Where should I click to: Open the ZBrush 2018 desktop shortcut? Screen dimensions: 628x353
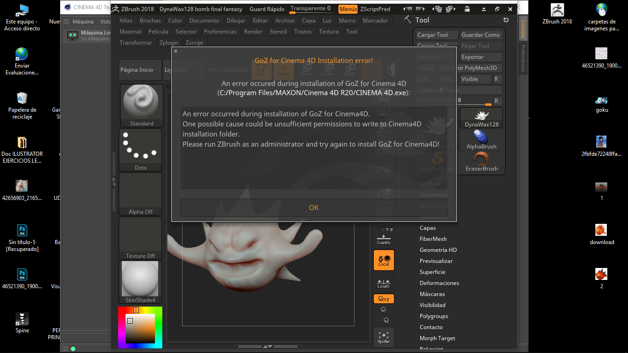coord(557,14)
